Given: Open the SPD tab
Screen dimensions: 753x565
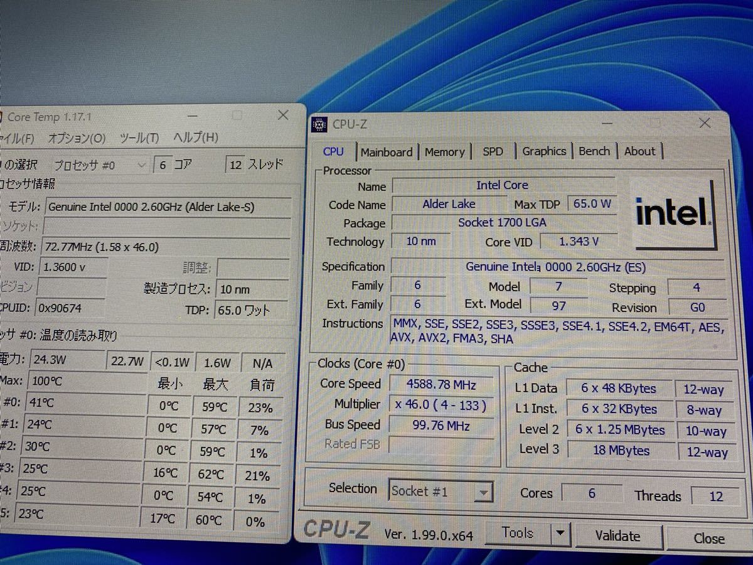Looking at the screenshot, I should pos(493,151).
